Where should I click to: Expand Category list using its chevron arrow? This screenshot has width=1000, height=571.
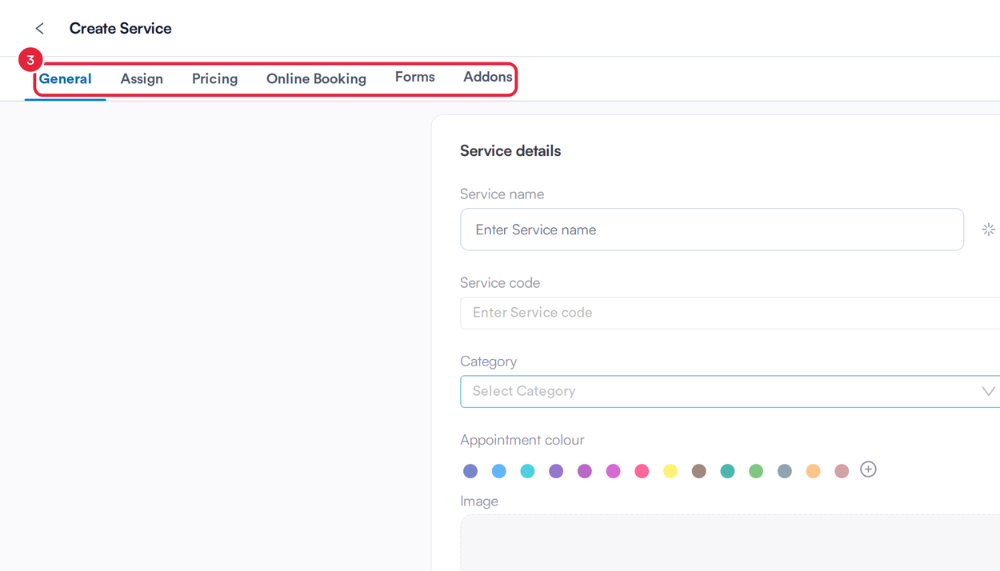pyautogui.click(x=988, y=391)
